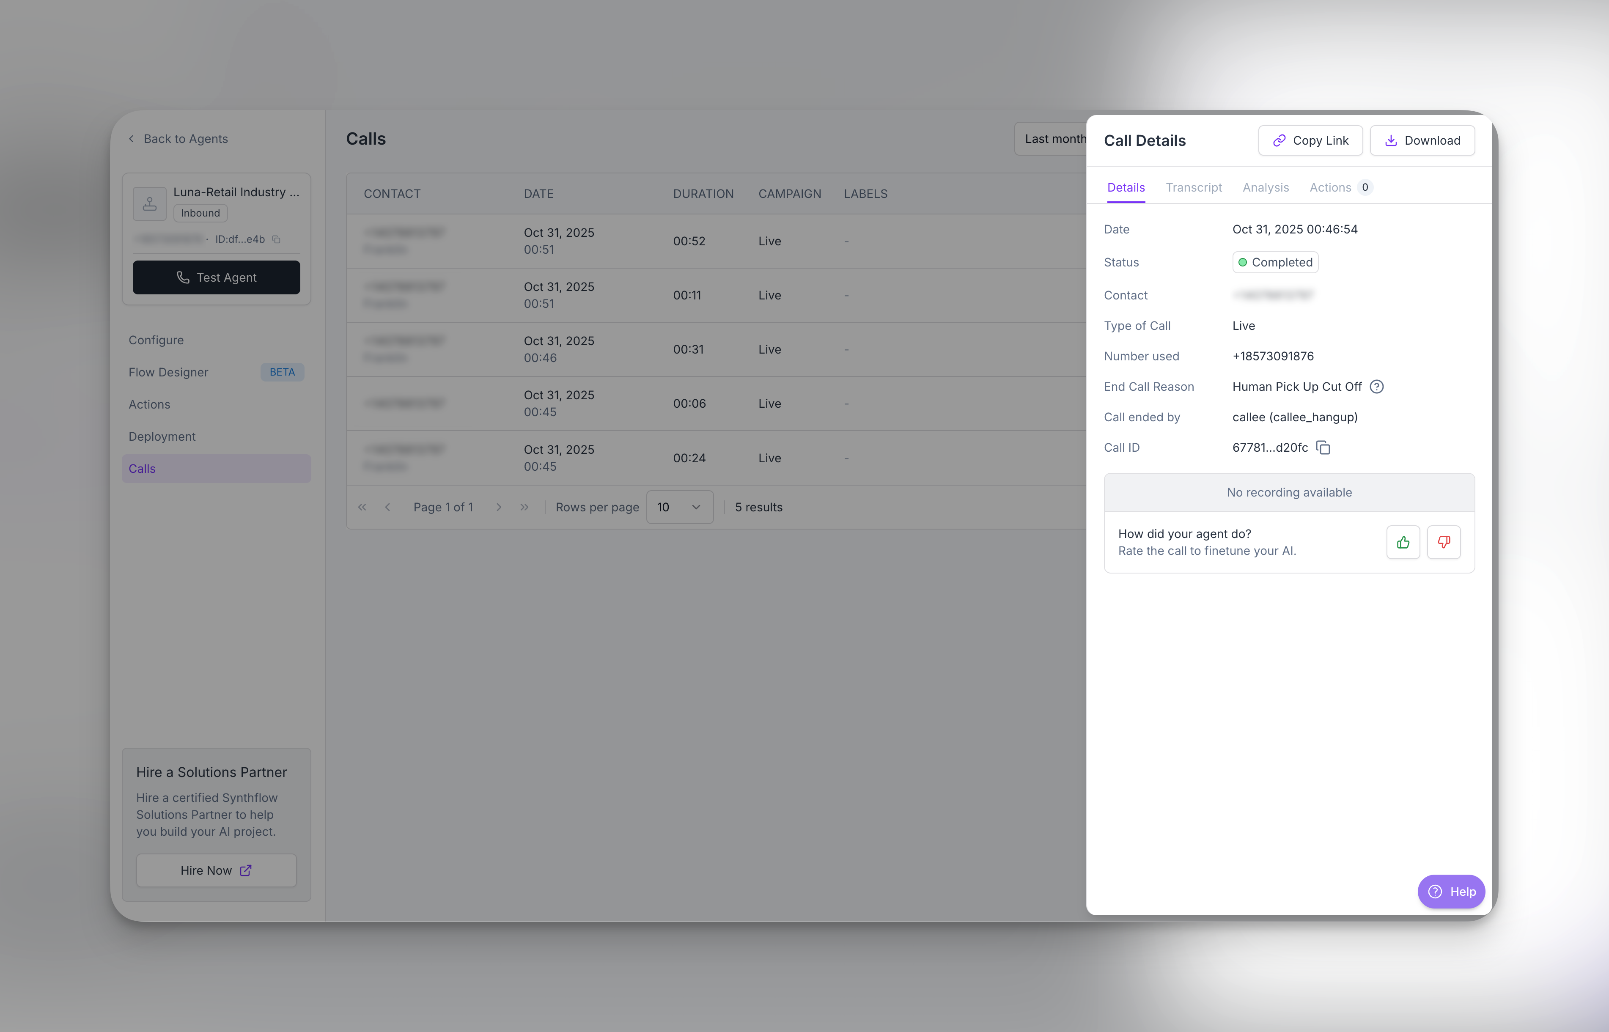Jump to the first page arrow
Screen dimensions: 1609x1032
click(362, 507)
